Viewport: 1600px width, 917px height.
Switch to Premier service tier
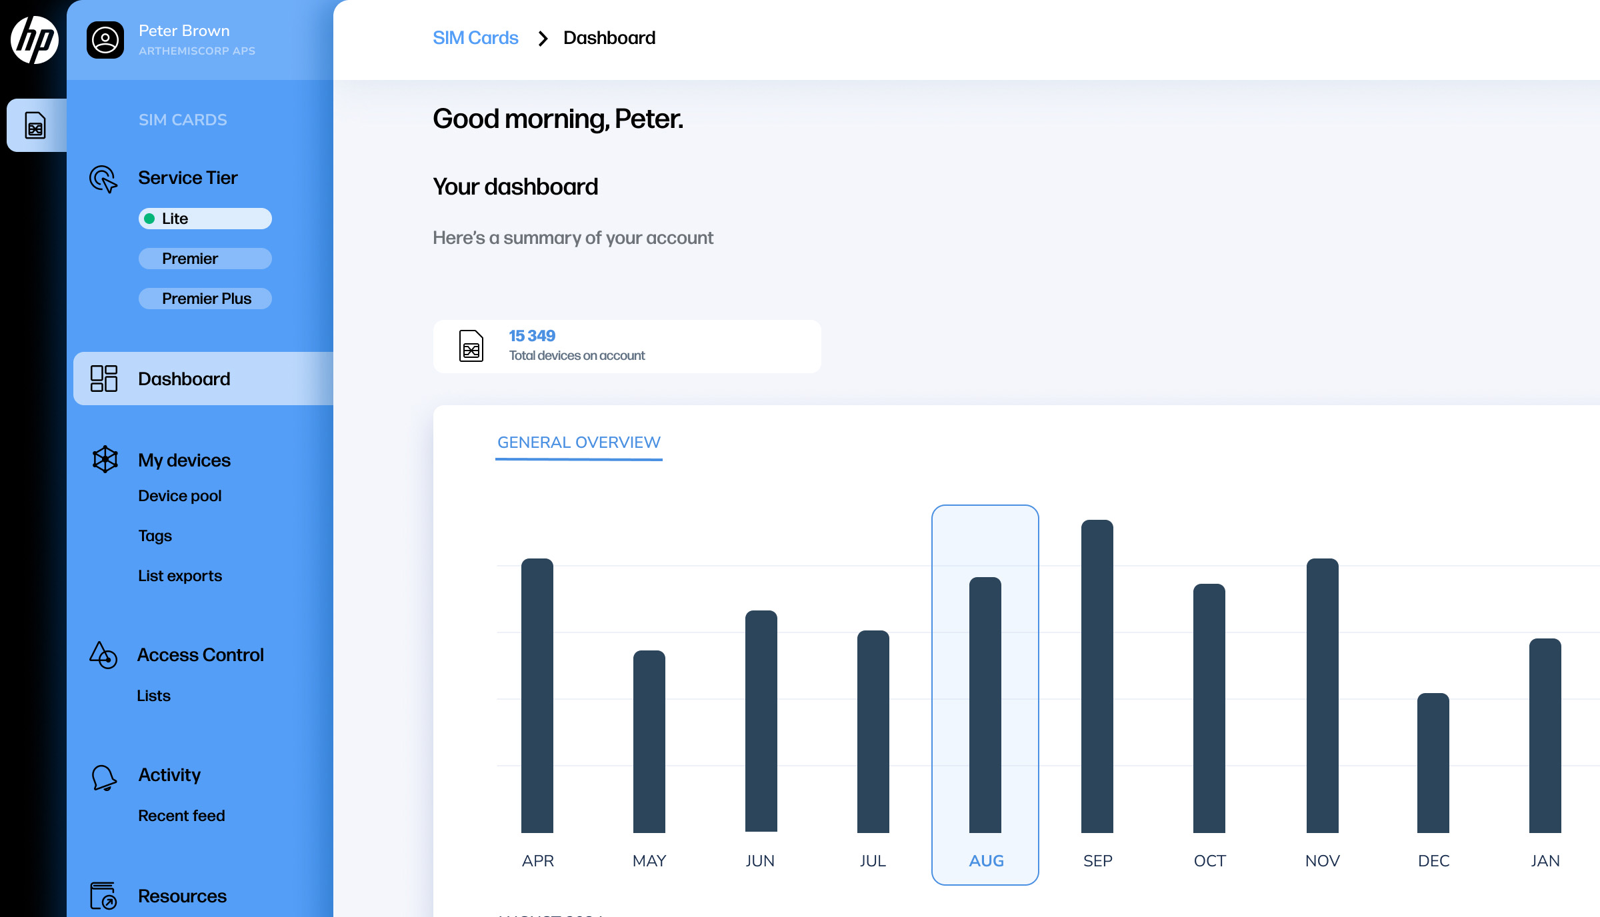[x=205, y=259]
